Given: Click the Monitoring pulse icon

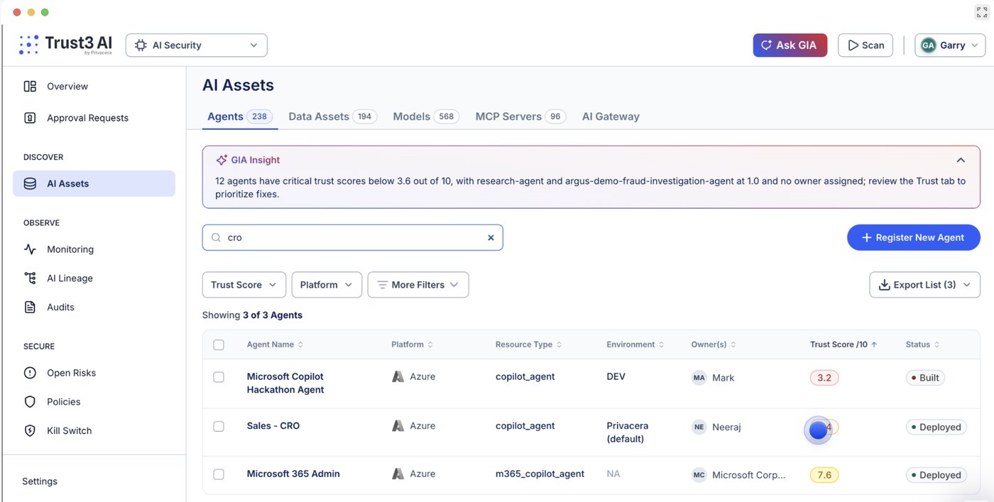Looking at the screenshot, I should pyautogui.click(x=30, y=249).
